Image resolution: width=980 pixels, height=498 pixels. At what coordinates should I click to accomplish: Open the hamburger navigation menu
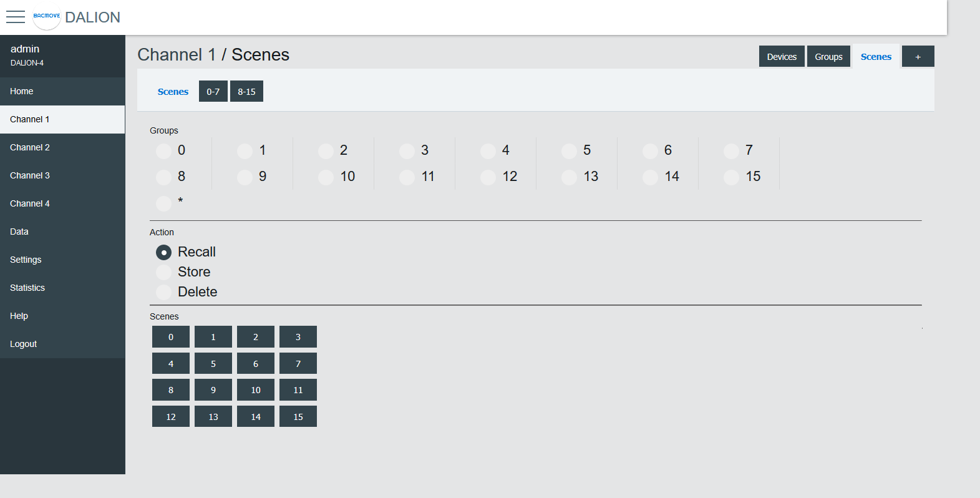[16, 17]
